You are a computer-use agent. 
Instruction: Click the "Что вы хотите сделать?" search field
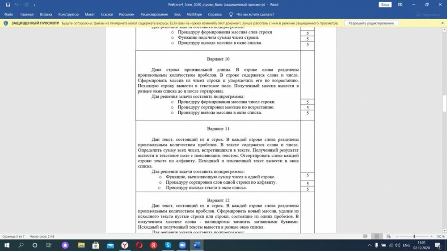(255, 14)
